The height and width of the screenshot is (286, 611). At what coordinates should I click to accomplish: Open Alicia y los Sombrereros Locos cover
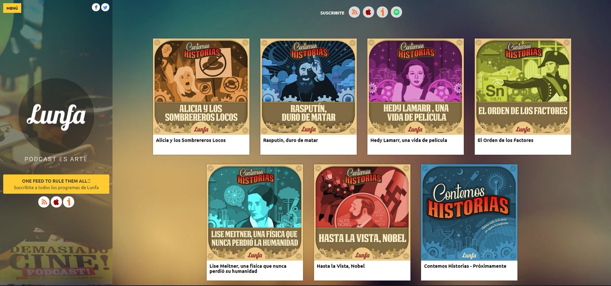[202, 87]
